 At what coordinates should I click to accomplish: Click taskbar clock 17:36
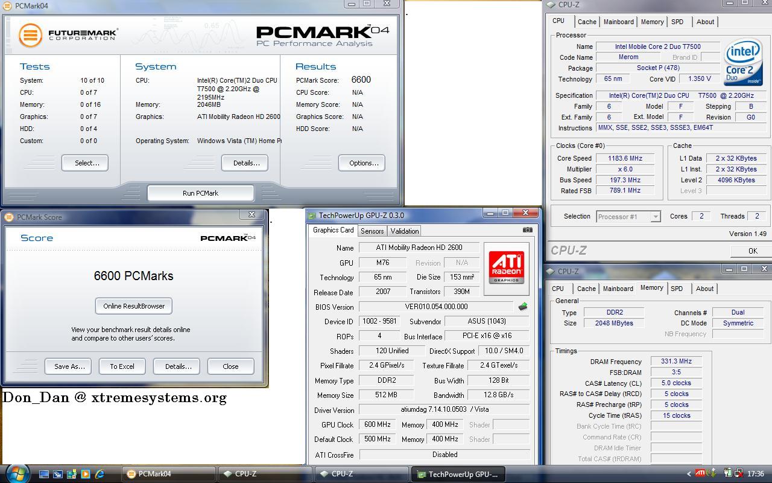tap(755, 474)
